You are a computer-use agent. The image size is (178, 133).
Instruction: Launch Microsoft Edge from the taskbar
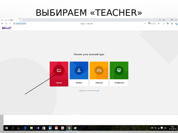click(25, 128)
